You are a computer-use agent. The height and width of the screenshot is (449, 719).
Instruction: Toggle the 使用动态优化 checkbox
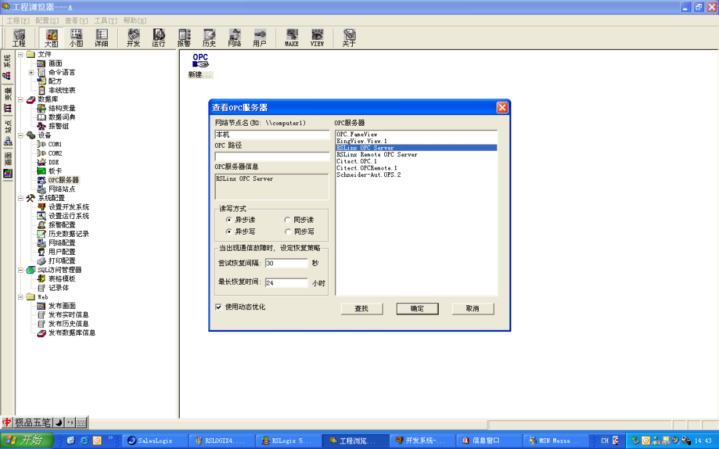[219, 307]
